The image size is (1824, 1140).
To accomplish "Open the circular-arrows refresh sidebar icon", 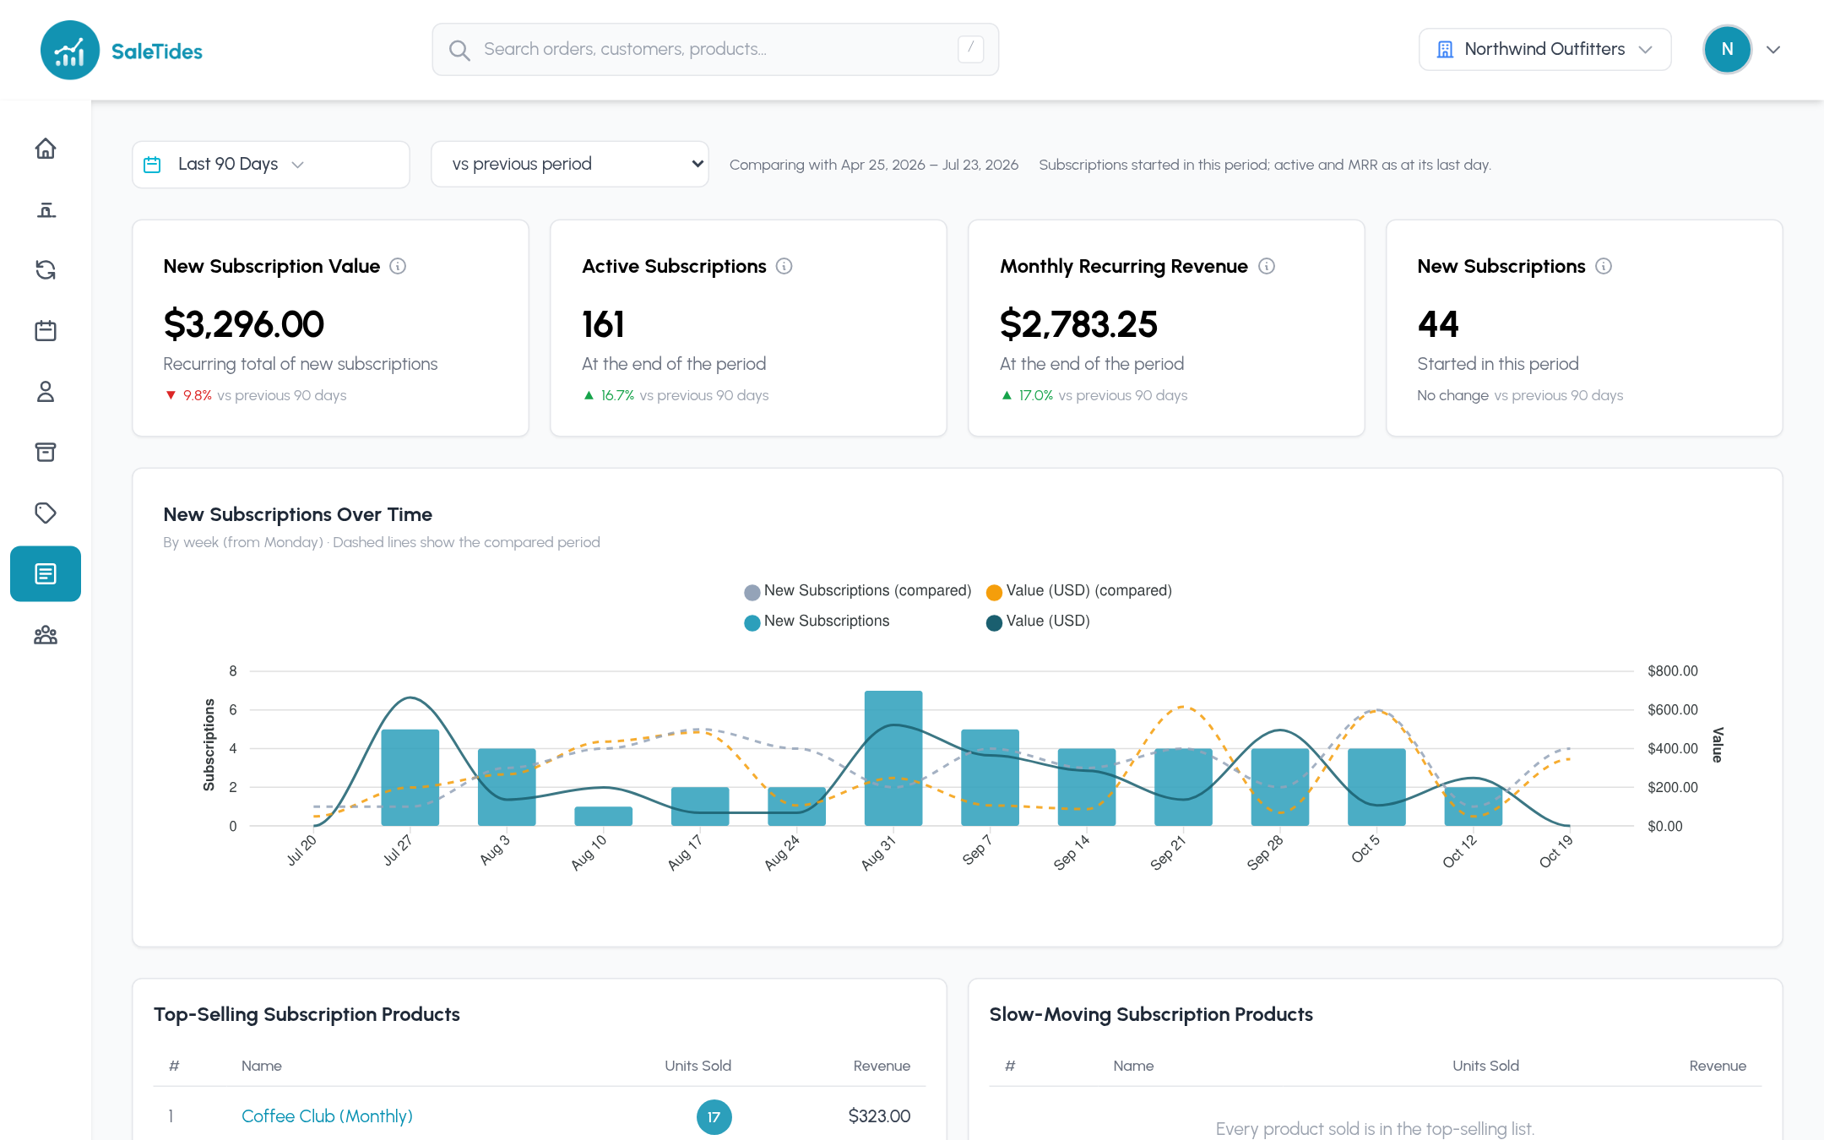I will point(46,270).
